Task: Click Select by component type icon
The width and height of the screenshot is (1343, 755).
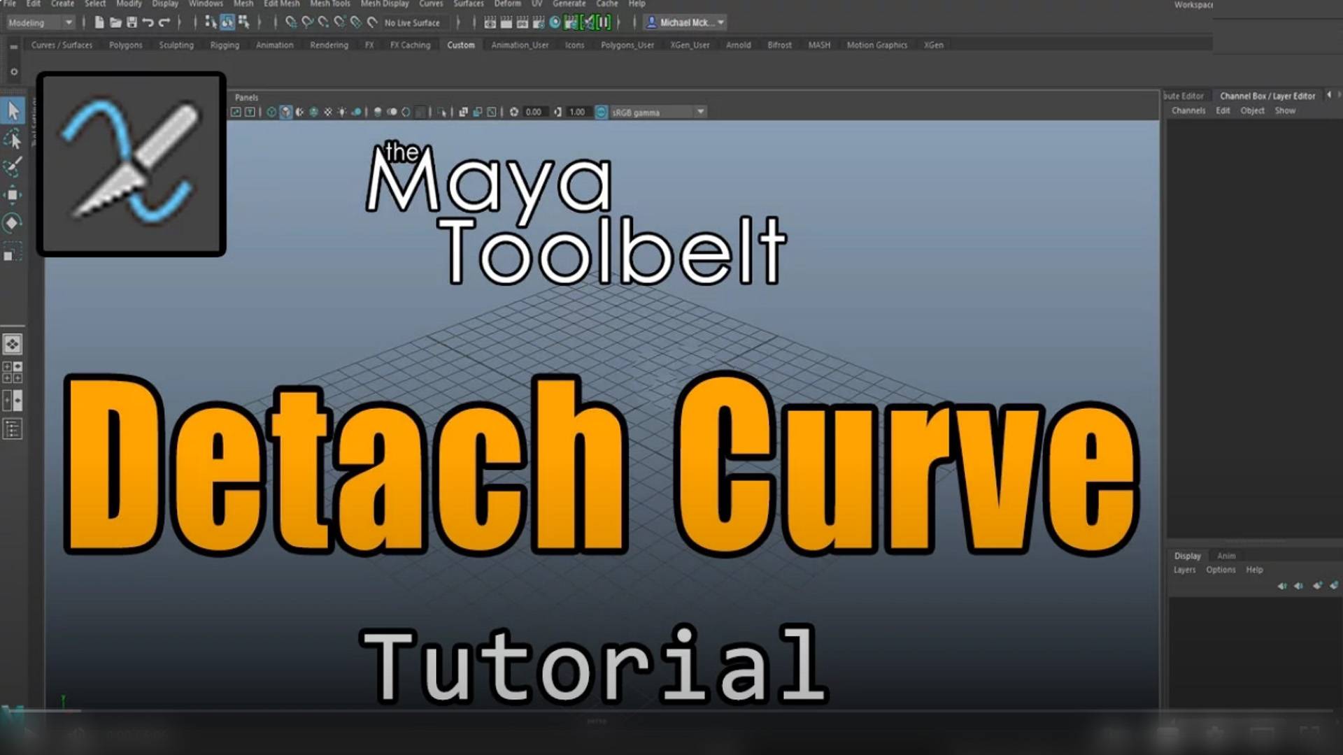Action: click(x=243, y=22)
